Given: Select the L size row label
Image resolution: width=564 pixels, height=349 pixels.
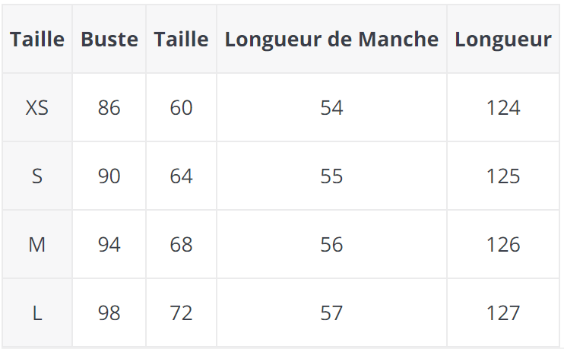Looking at the screenshot, I should [x=36, y=313].
